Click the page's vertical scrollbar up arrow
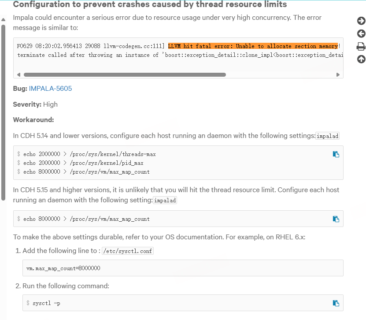The image size is (366, 320). 4,20
